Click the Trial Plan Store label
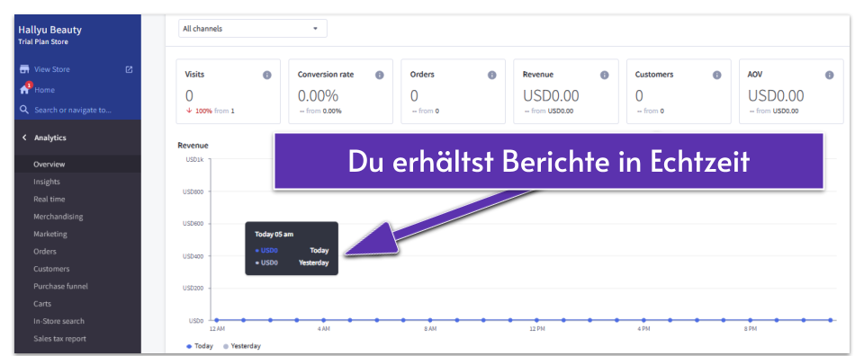 [x=43, y=42]
